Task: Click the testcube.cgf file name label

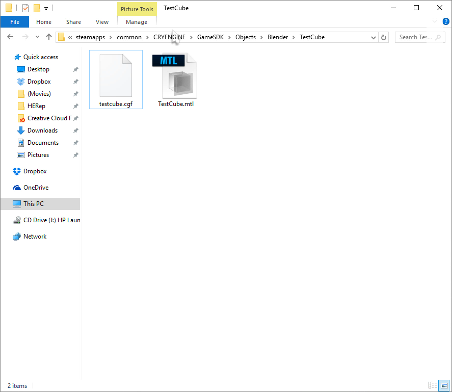Action: point(116,104)
